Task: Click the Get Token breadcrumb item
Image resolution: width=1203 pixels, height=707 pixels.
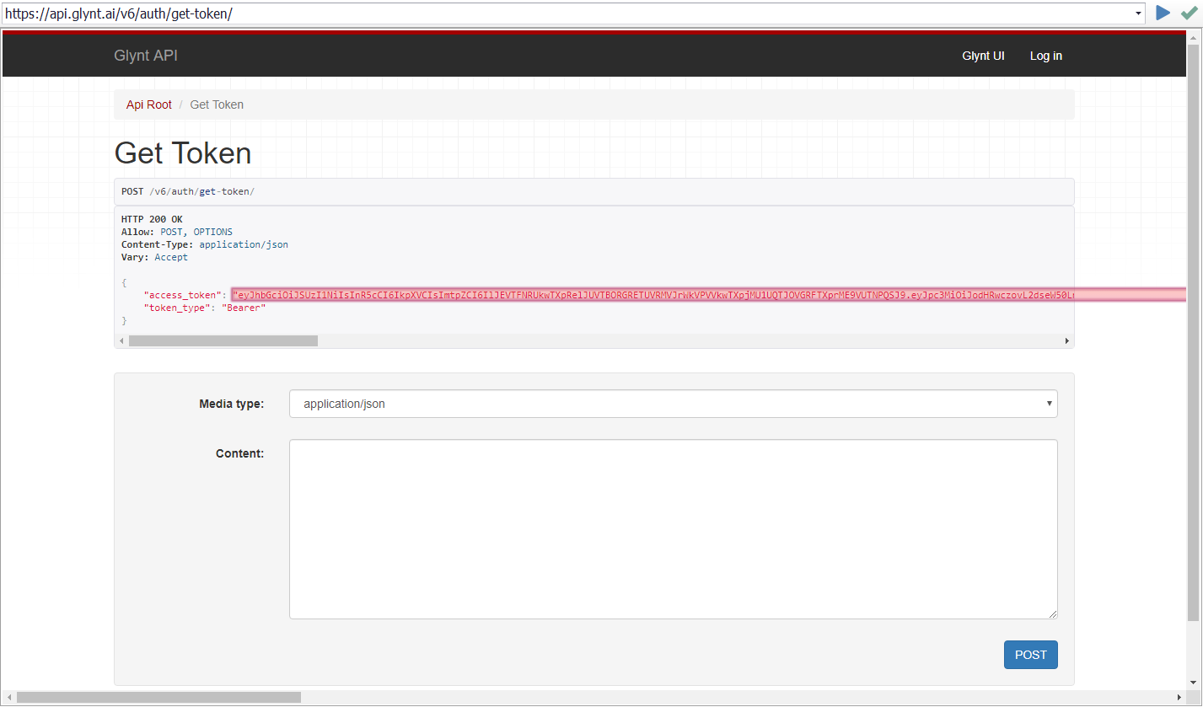Action: pos(217,104)
